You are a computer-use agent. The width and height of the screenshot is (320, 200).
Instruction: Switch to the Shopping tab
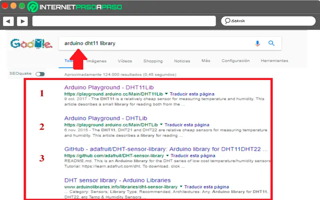pyautogui.click(x=153, y=61)
